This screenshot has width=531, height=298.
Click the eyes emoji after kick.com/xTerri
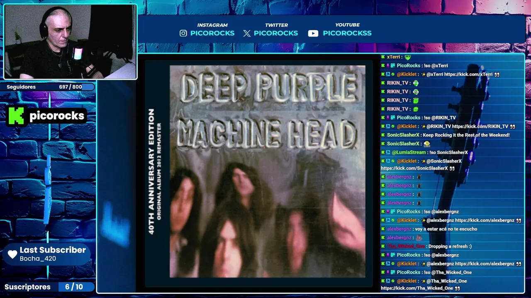pyautogui.click(x=497, y=74)
